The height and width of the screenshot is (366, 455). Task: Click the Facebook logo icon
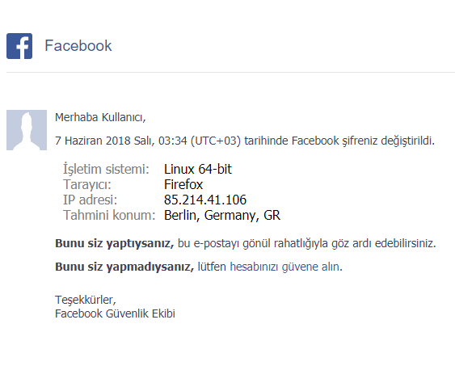coord(19,46)
